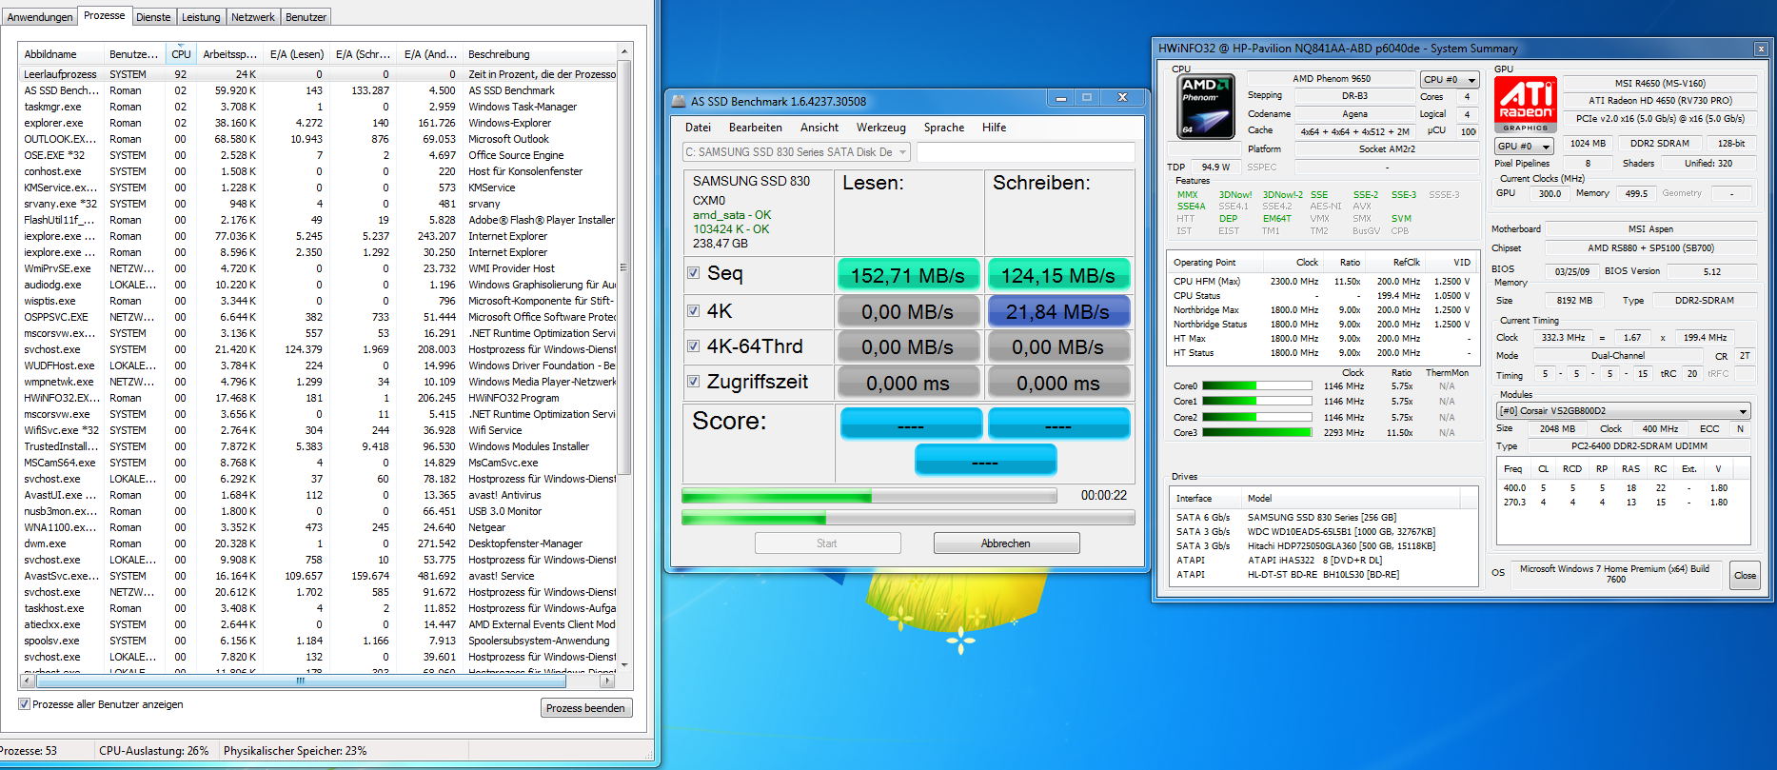This screenshot has width=1777, height=770.
Task: Open the Hilfe menu
Action: click(995, 128)
